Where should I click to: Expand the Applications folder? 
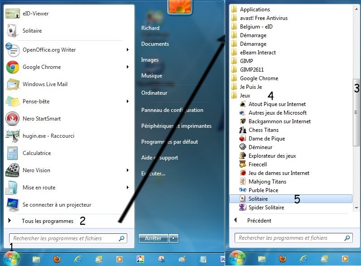[x=251, y=10]
